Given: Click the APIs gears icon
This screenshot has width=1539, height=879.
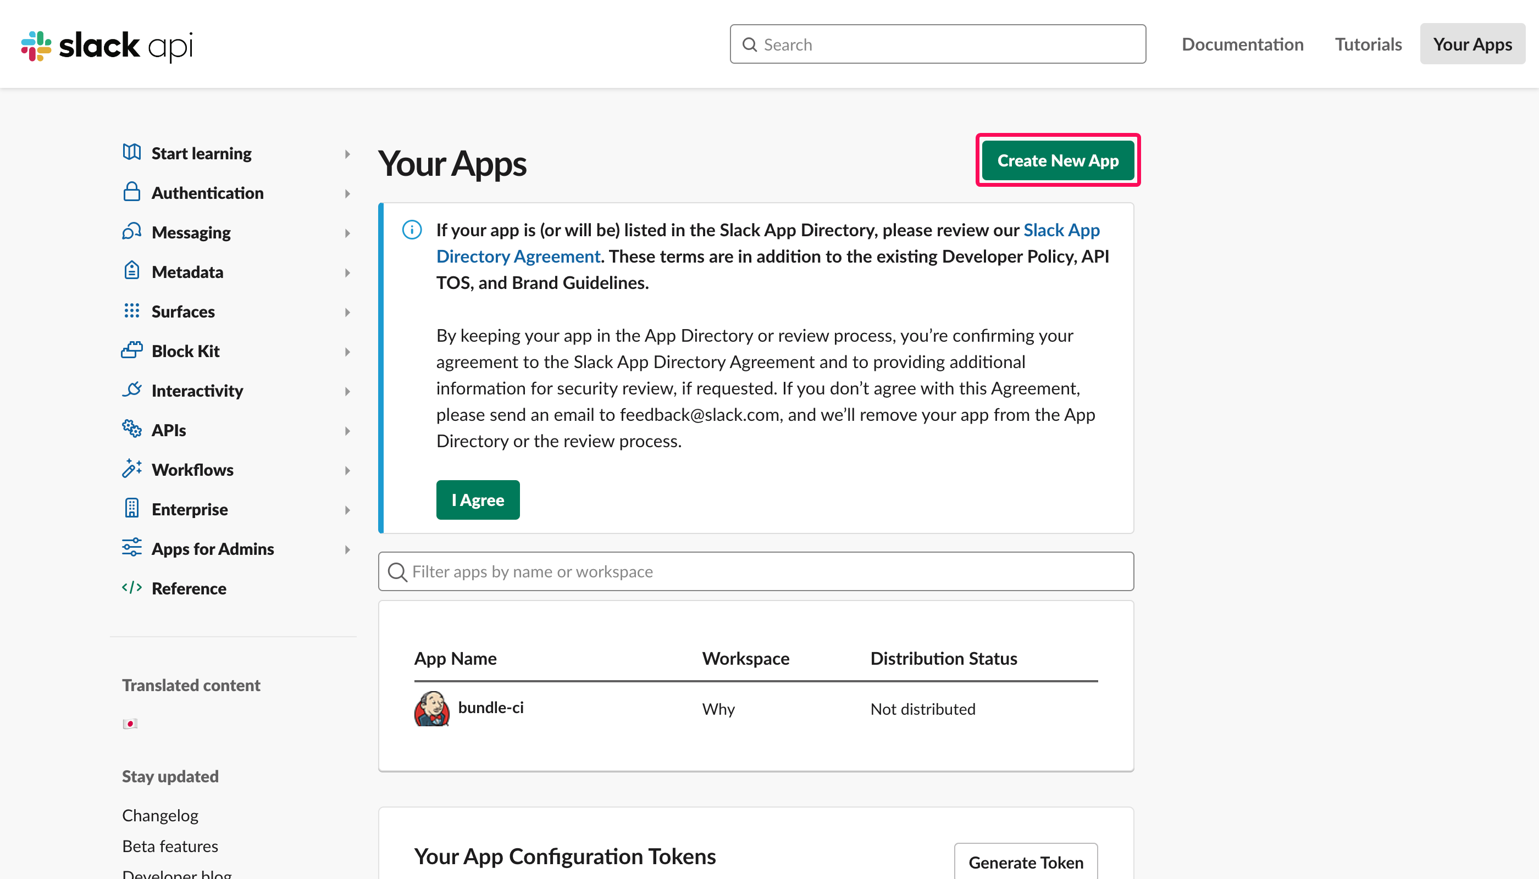Looking at the screenshot, I should click(132, 429).
